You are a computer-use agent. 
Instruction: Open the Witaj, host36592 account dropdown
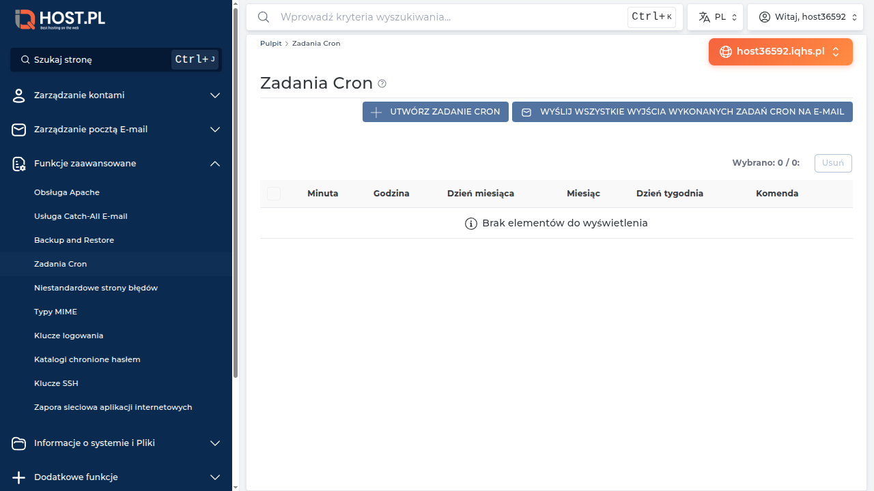click(806, 17)
